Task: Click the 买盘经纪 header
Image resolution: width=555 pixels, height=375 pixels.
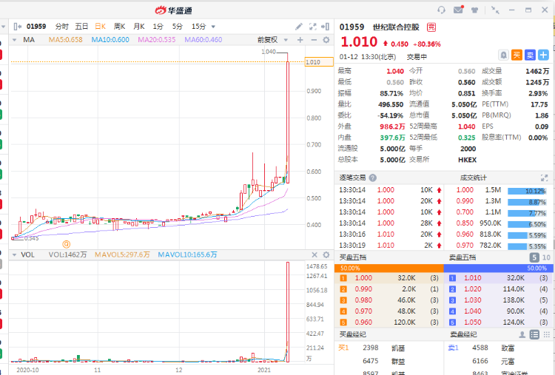Action: click(x=352, y=334)
